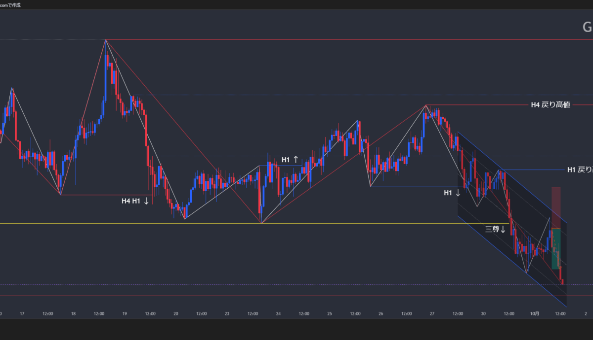Click date 17 on the time axis
The height and width of the screenshot is (340, 593).
[22, 313]
